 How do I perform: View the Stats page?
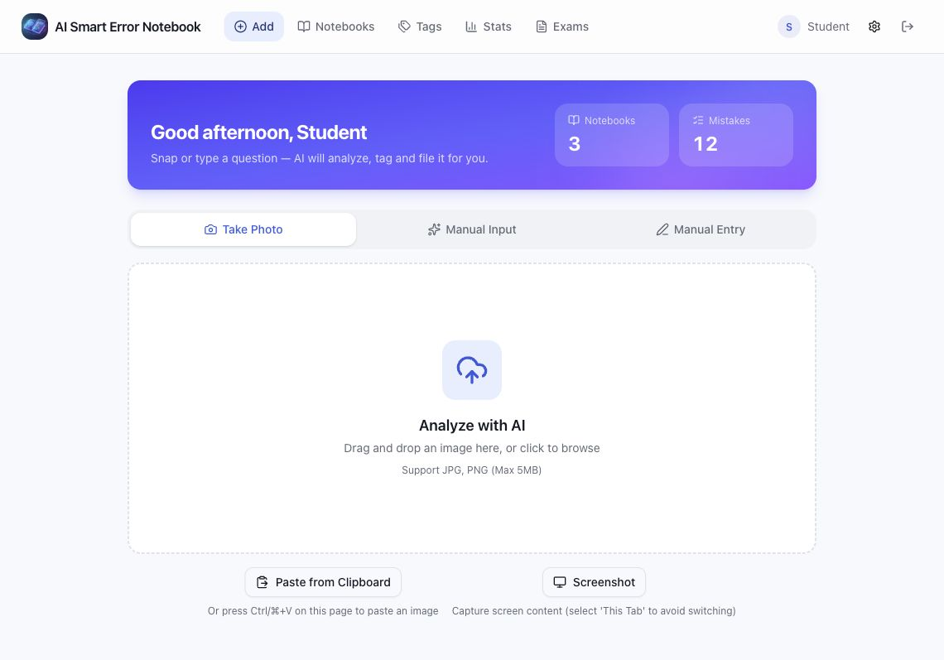pyautogui.click(x=489, y=26)
